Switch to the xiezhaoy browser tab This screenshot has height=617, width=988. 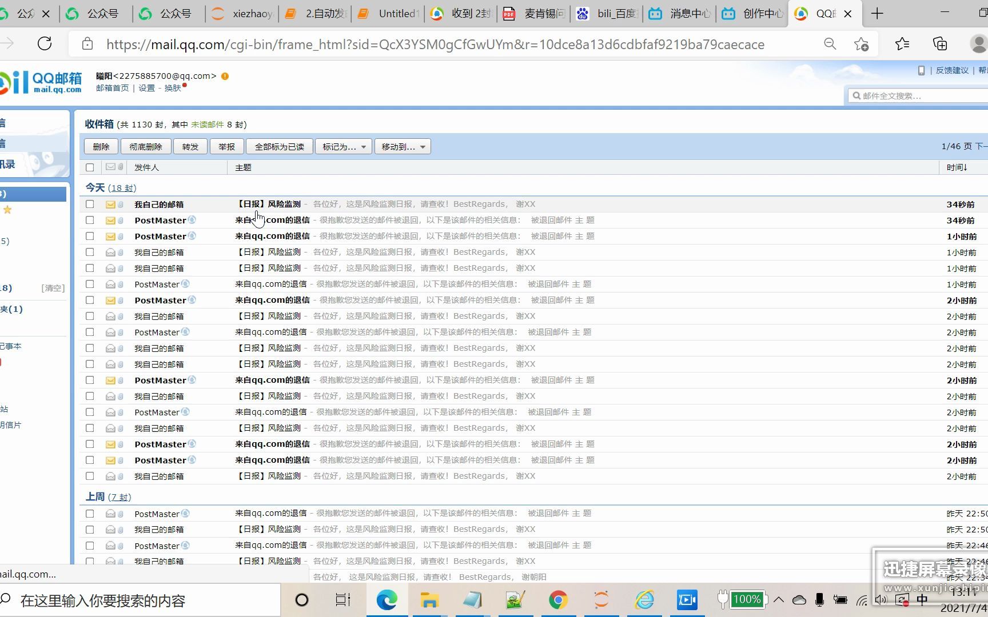pos(242,14)
